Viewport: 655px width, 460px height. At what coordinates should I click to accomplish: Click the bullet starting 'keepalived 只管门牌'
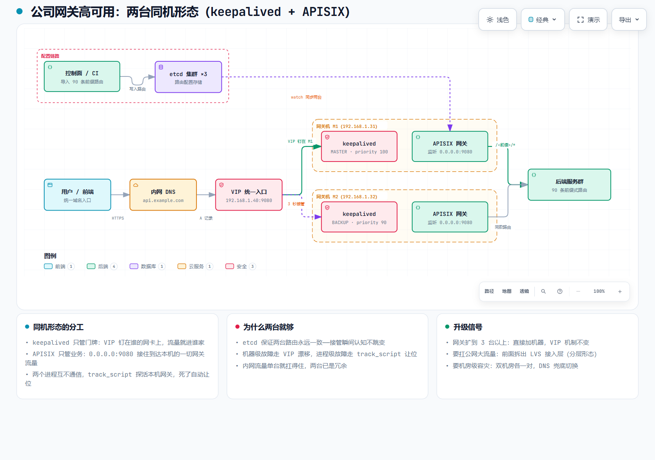click(118, 343)
